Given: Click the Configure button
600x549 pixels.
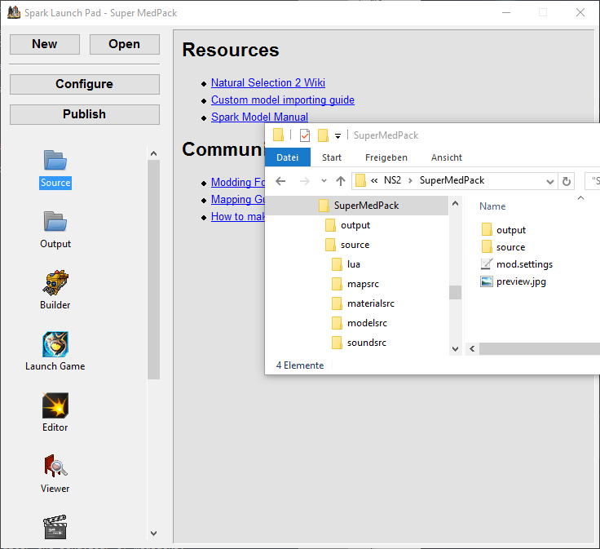Looking at the screenshot, I should tap(85, 84).
